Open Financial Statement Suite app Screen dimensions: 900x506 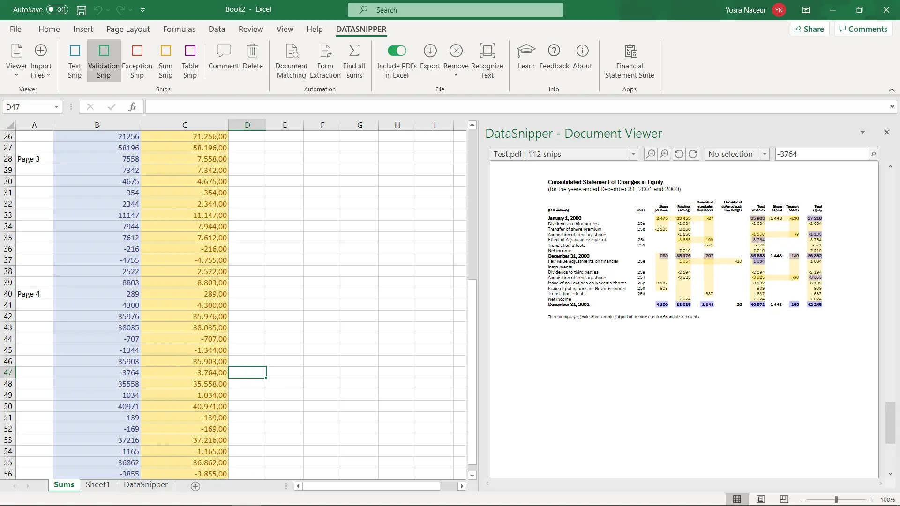(x=630, y=61)
